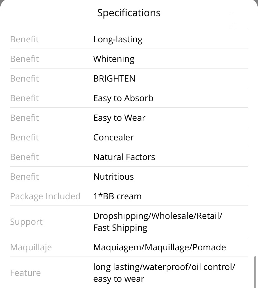Click the vertical scrollbar thumb
The height and width of the screenshot is (288, 258).
[255, 272]
